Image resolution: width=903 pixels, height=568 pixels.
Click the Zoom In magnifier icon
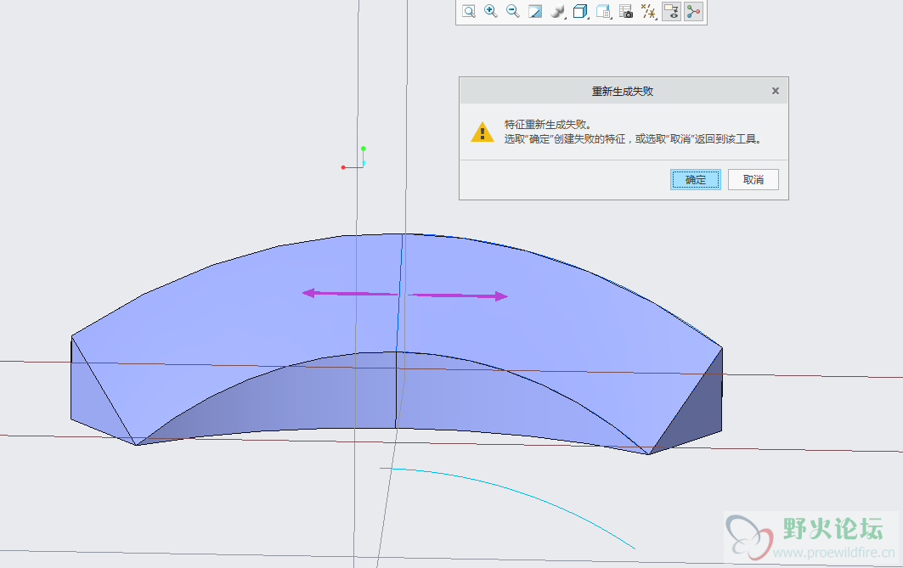pyautogui.click(x=491, y=12)
